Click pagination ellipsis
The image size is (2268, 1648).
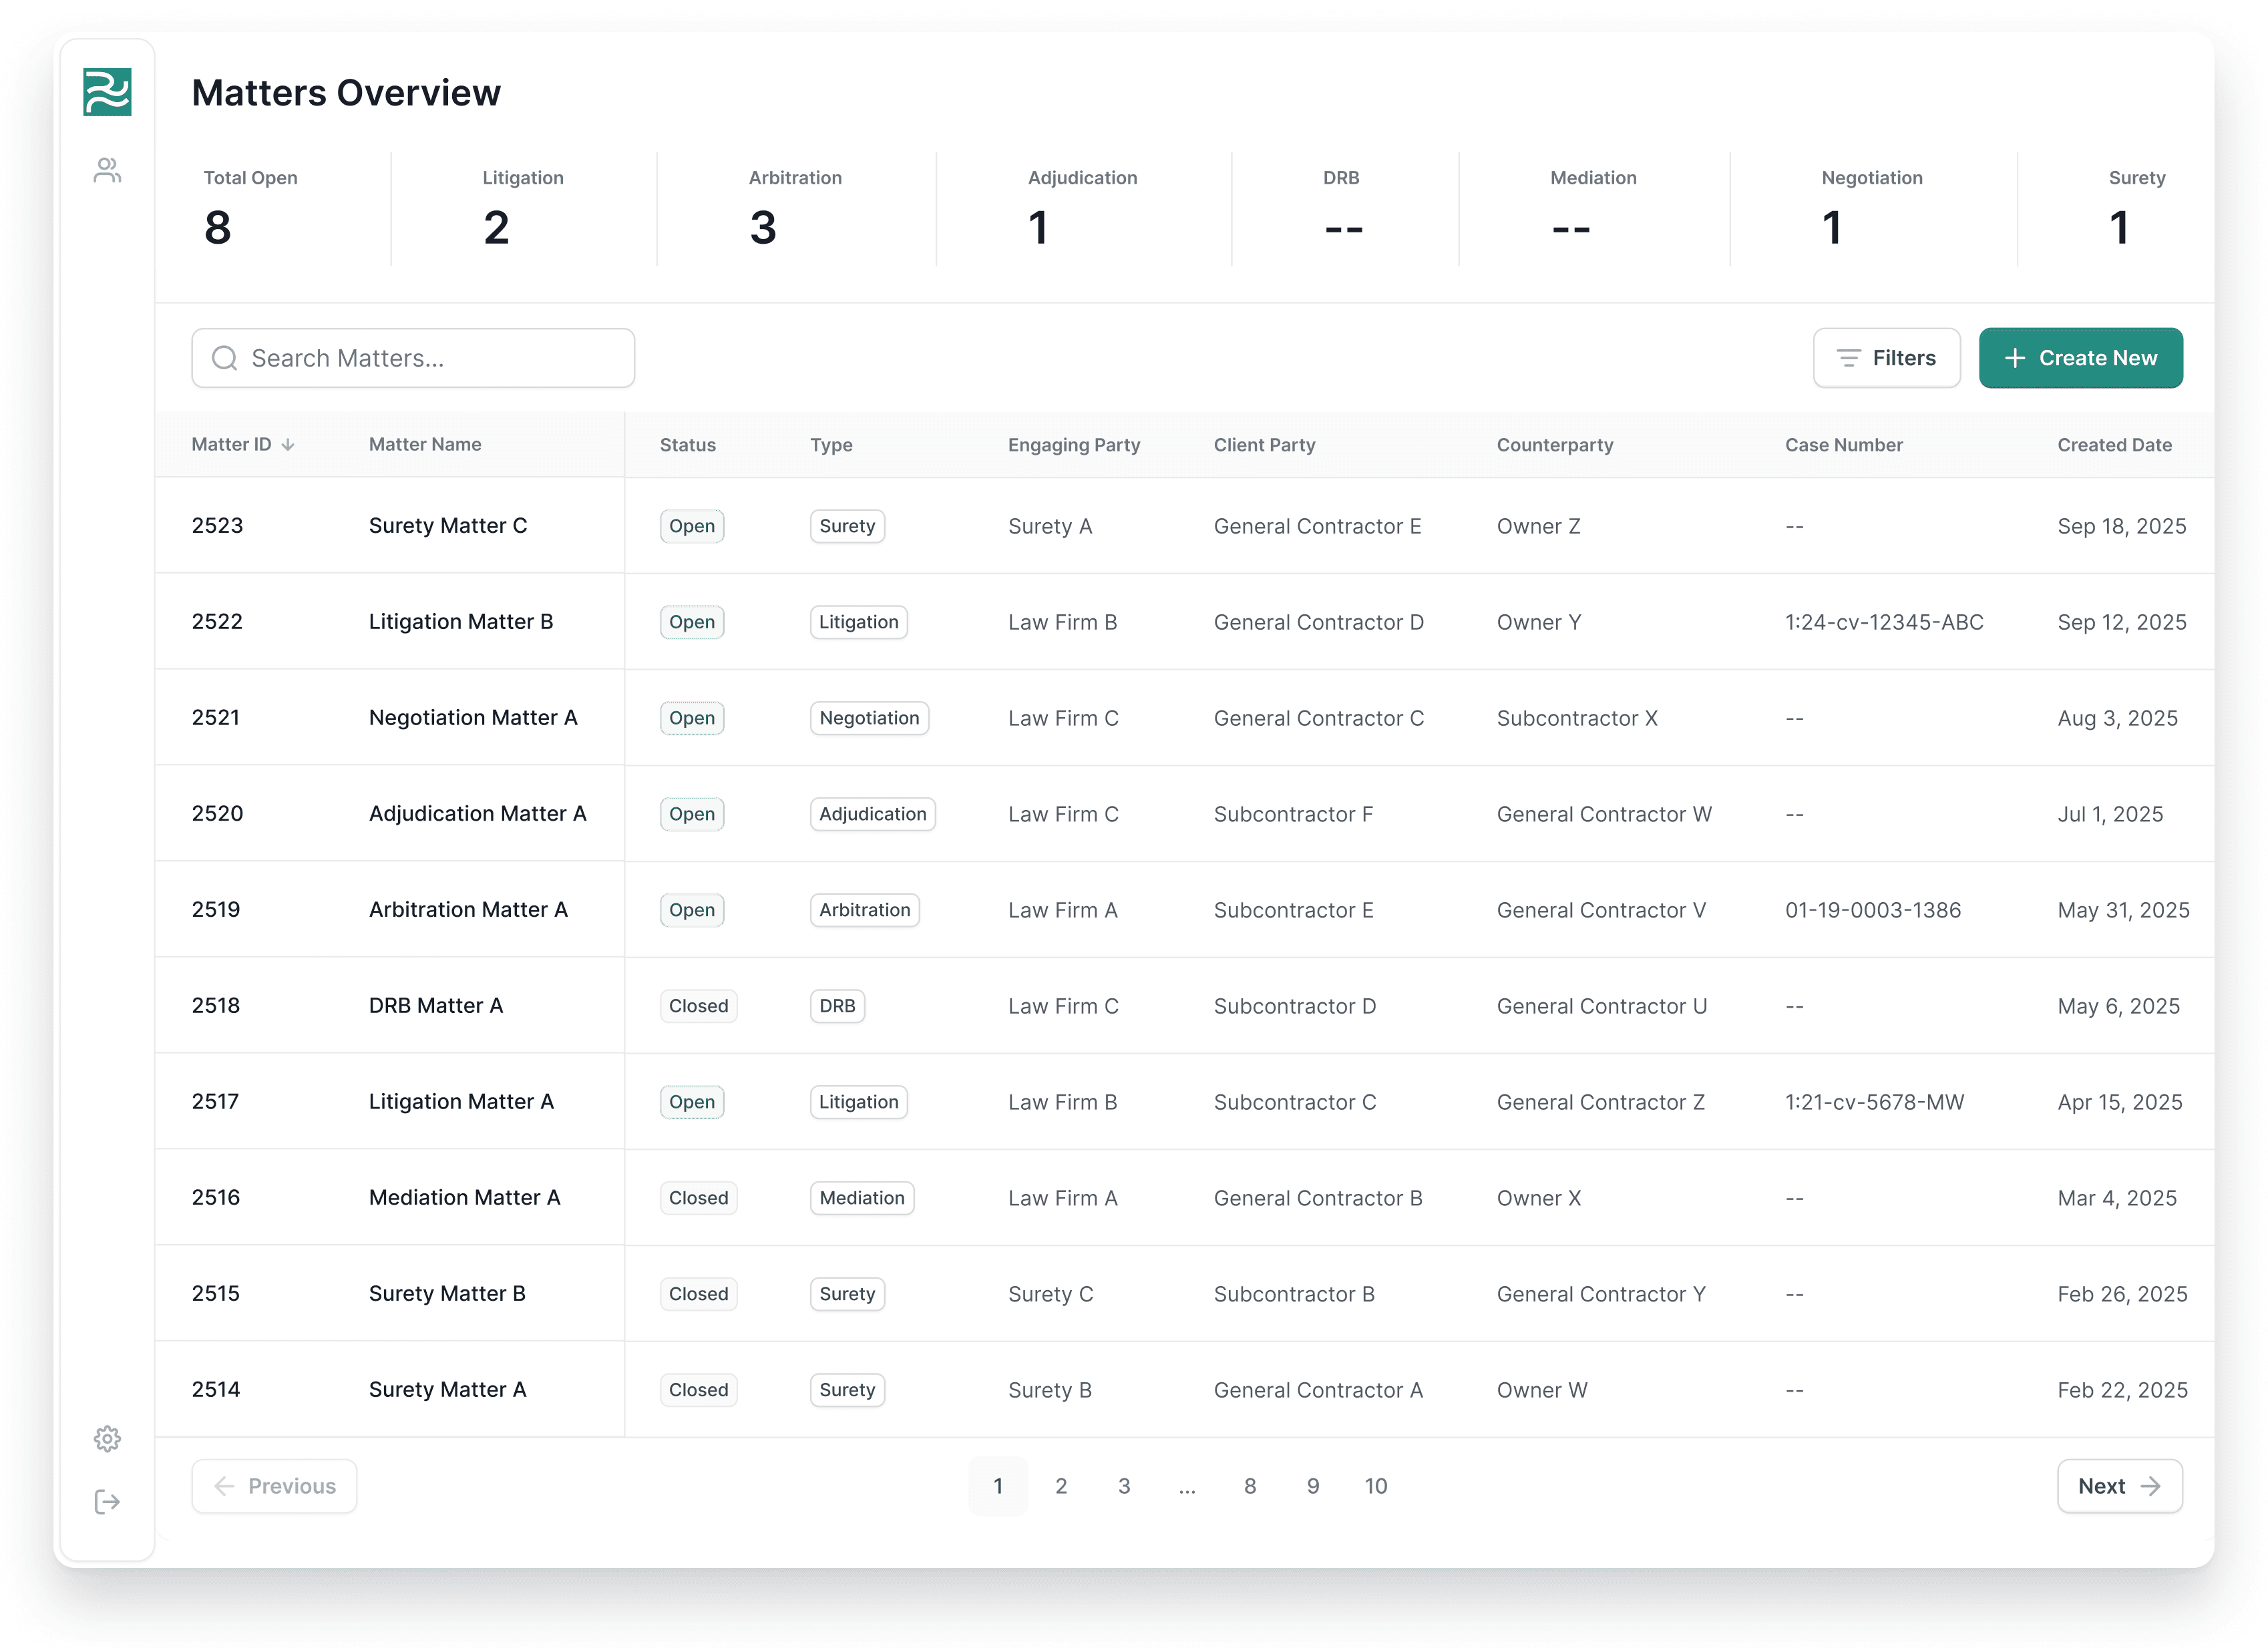(x=1186, y=1486)
